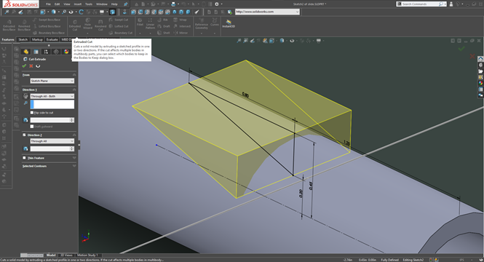The width and height of the screenshot is (484, 262).
Task: Cancel the Cut-Extrude with the red X
Action: point(31,66)
